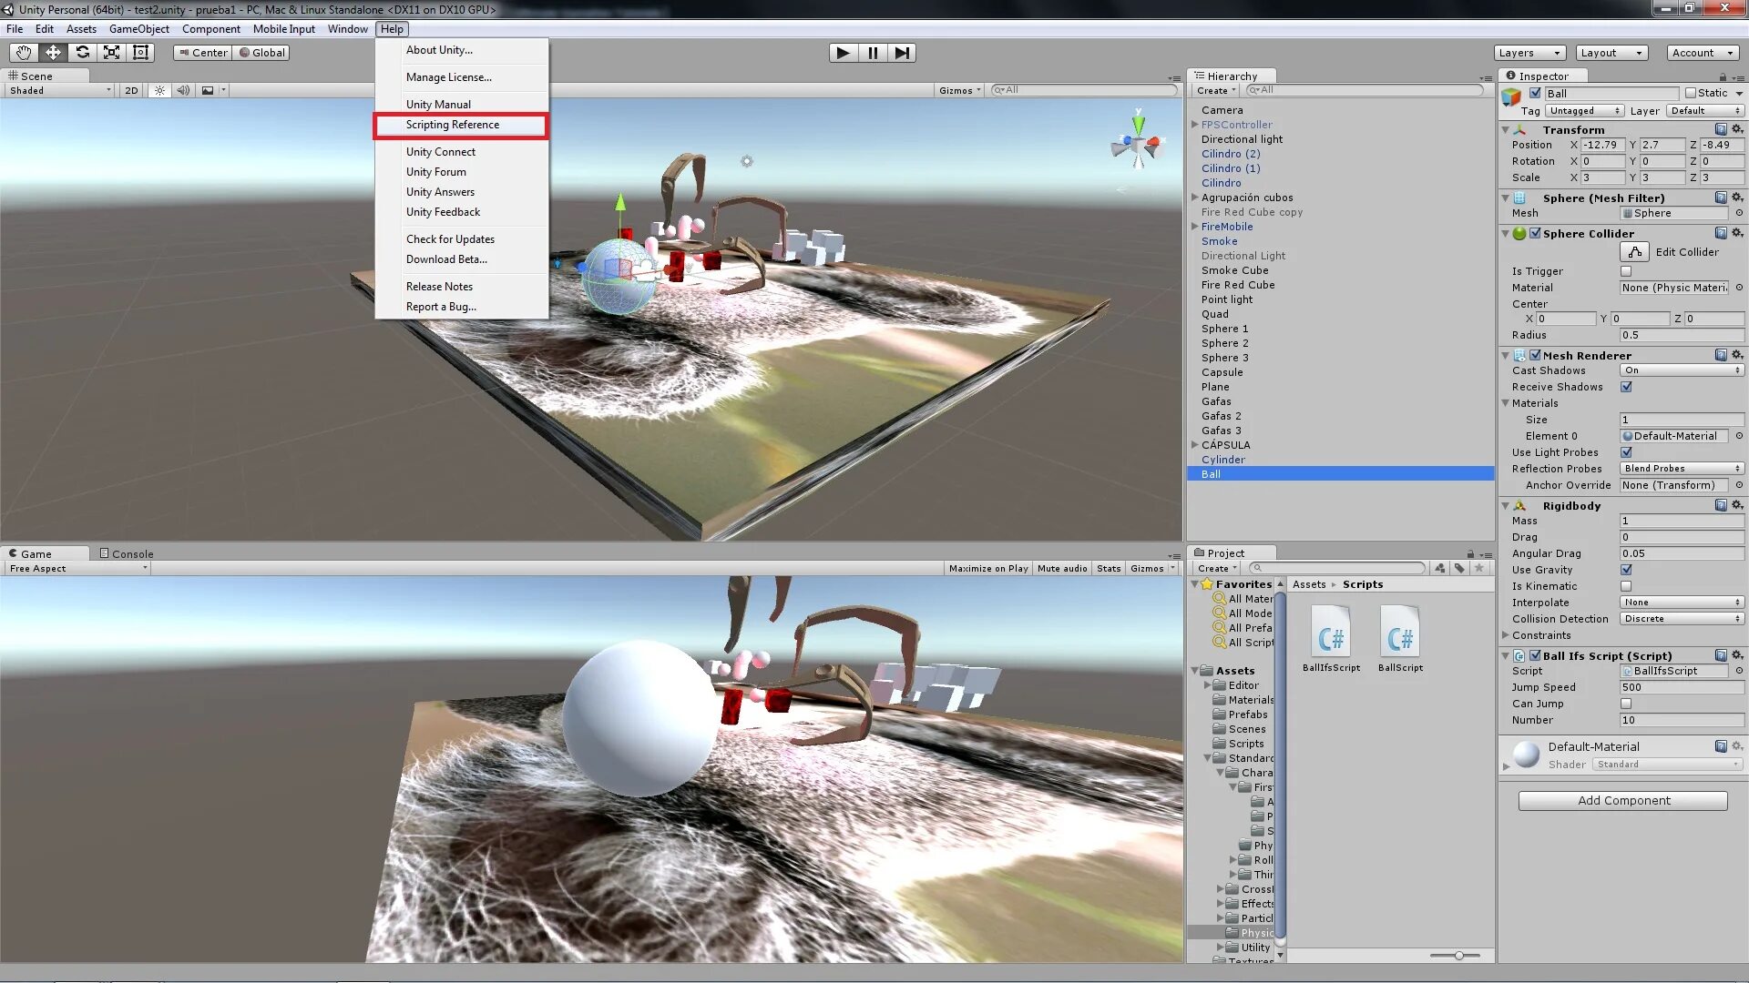The image size is (1749, 983).
Task: Click Scripting Reference menu entry
Action: click(453, 125)
